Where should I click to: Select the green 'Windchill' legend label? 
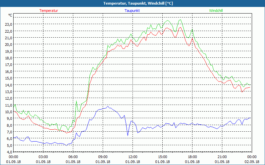(x=216, y=11)
